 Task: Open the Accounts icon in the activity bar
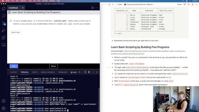click(x=3, y=101)
